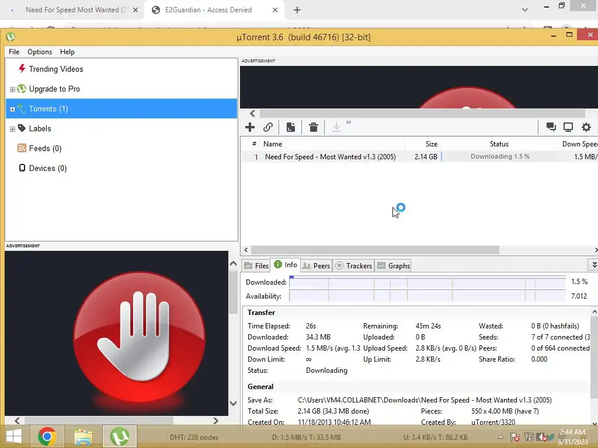Click the network tray icon

[529, 437]
